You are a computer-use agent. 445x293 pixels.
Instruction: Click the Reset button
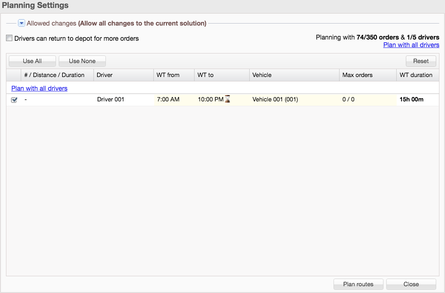click(421, 61)
